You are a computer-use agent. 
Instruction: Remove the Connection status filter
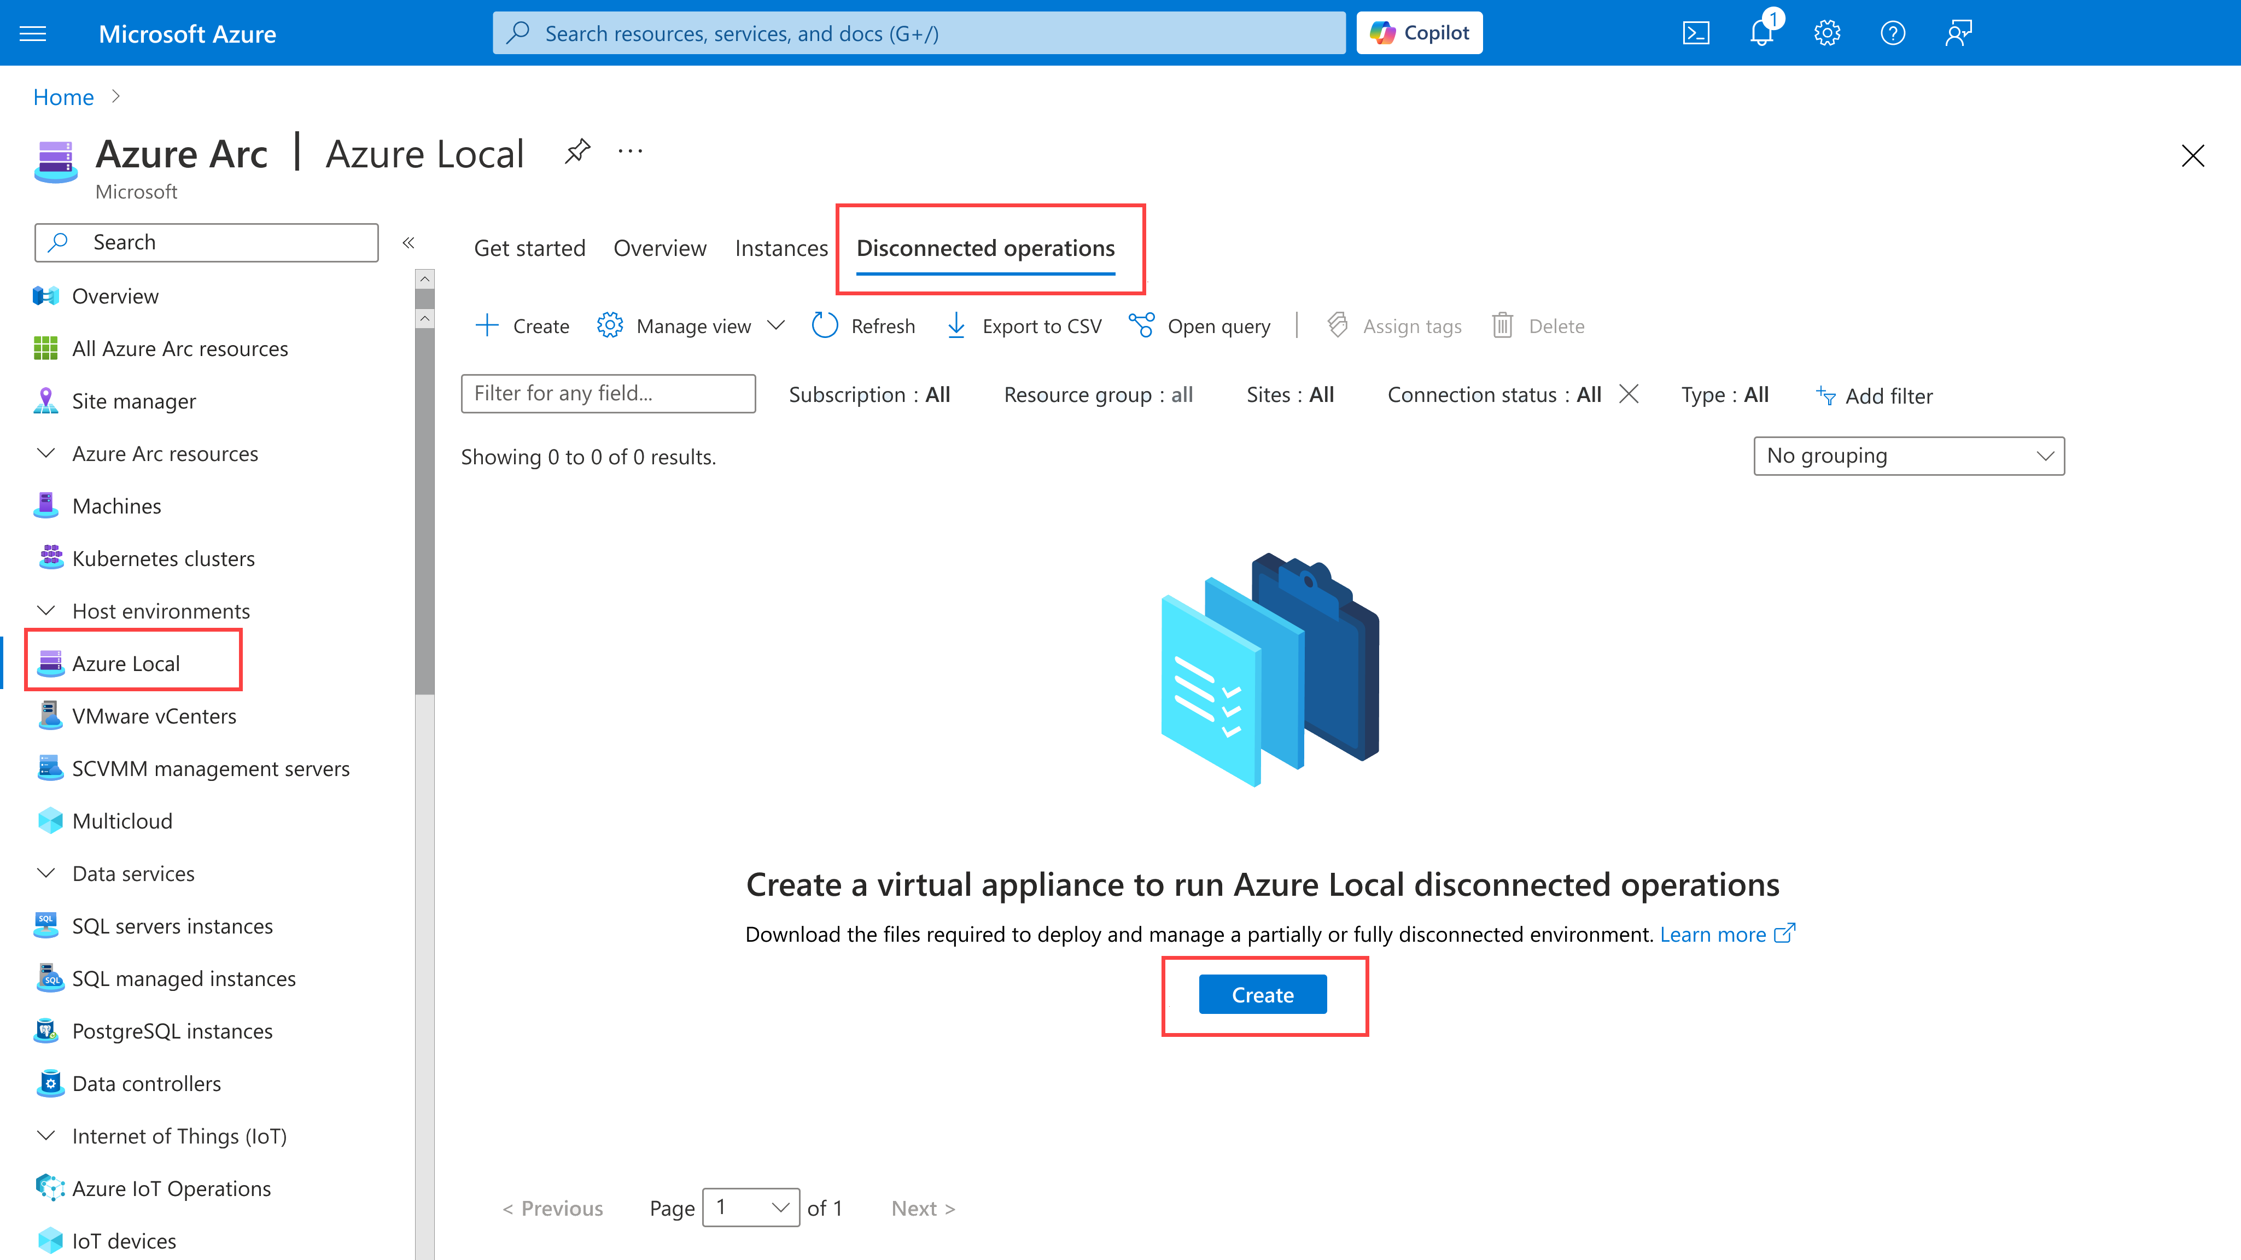(x=1629, y=394)
